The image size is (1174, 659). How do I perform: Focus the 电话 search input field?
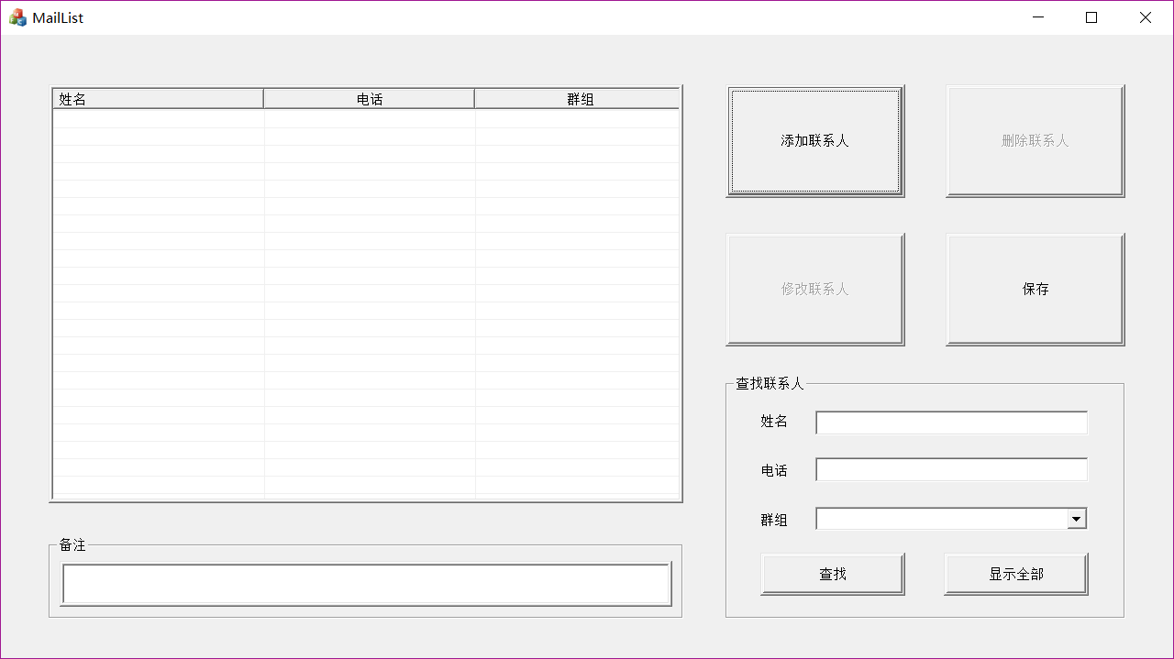click(x=951, y=470)
